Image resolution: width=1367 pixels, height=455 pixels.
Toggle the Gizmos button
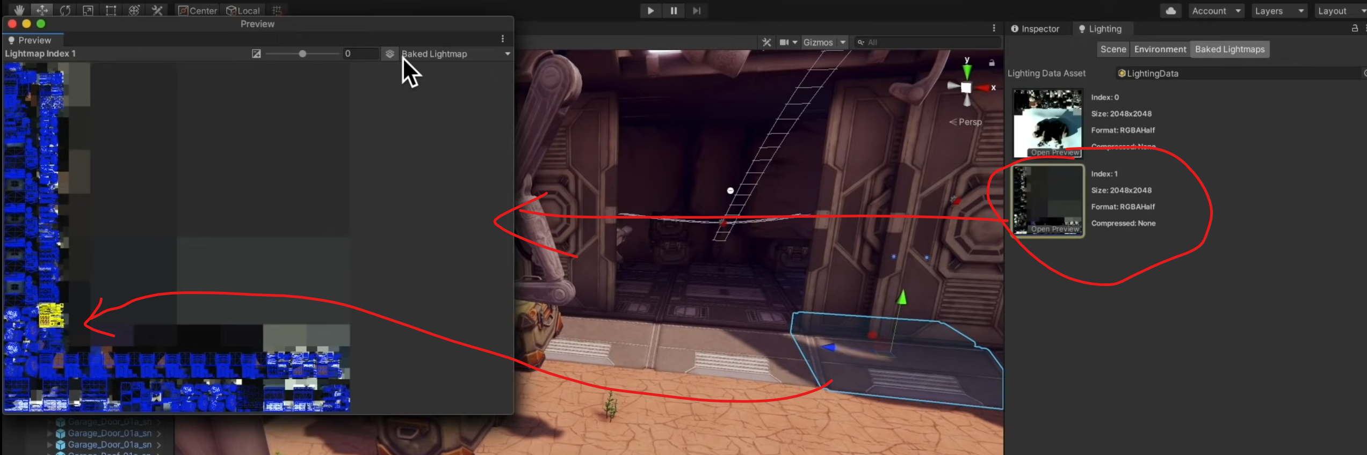tap(818, 42)
